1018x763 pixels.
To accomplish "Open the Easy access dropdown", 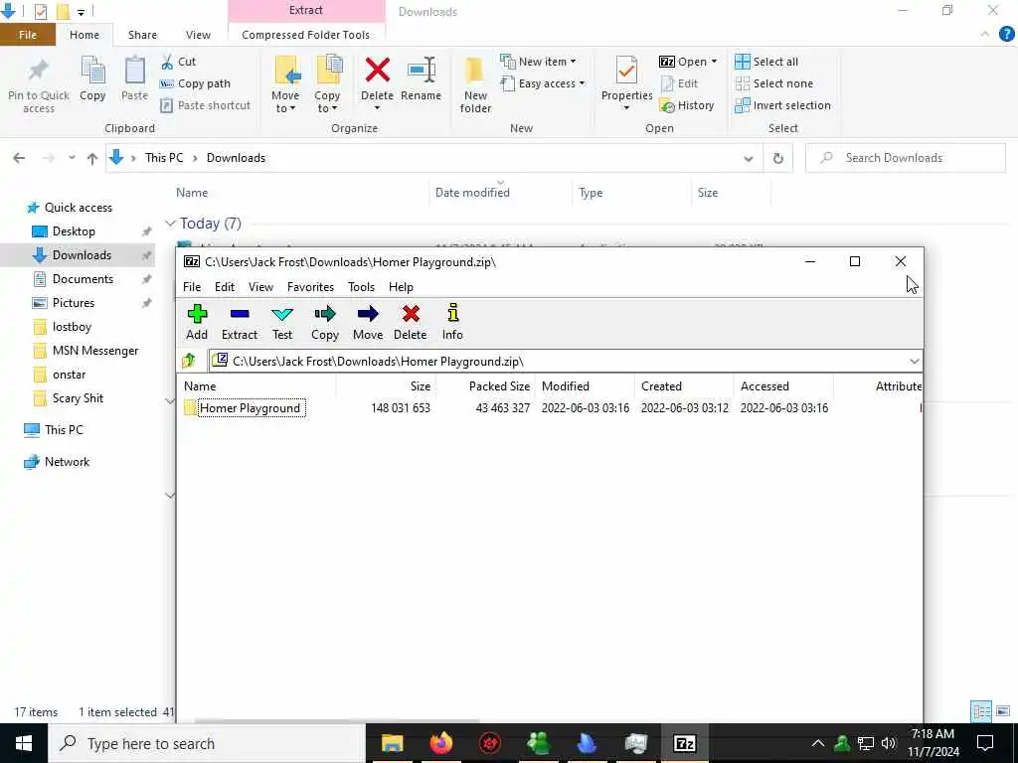I will [x=543, y=83].
